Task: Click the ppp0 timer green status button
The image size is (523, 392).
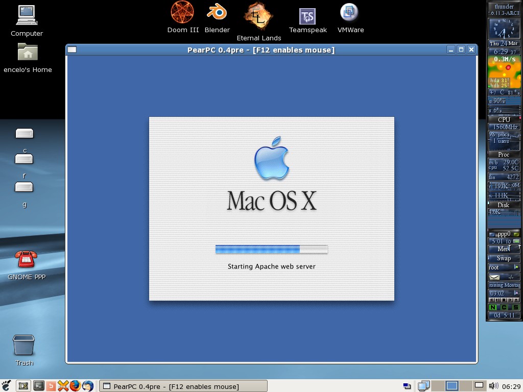Action: [x=516, y=241]
